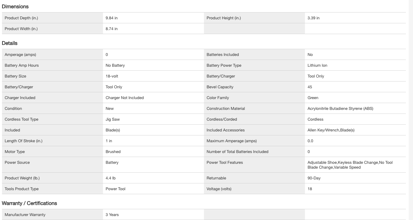Click the 18-volt battery size value
Image resolution: width=413 pixels, height=220 pixels.
tap(112, 76)
